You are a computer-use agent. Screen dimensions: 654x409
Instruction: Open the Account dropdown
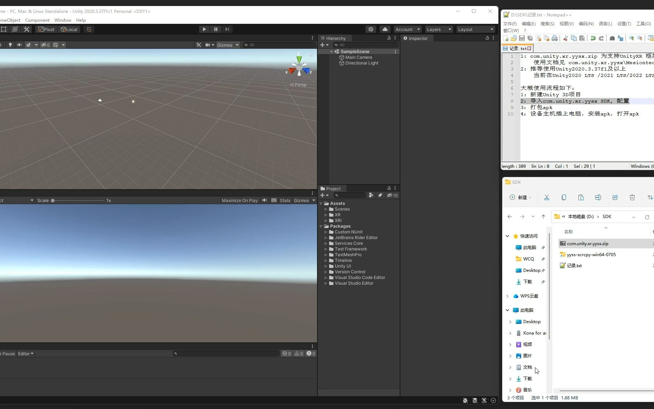pos(408,29)
